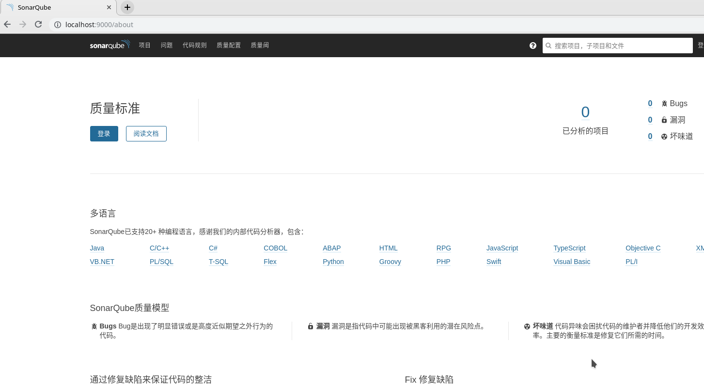704x389 pixels.
Task: Open the RPG language link
Action: (x=444, y=248)
